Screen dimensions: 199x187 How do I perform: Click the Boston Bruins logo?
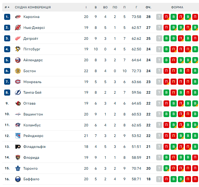(x=18, y=71)
